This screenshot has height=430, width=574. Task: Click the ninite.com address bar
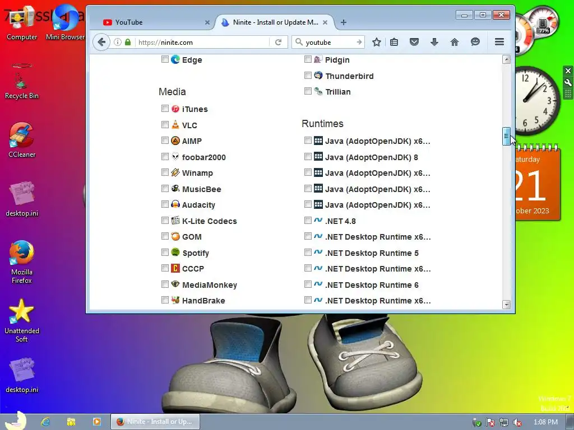click(202, 43)
